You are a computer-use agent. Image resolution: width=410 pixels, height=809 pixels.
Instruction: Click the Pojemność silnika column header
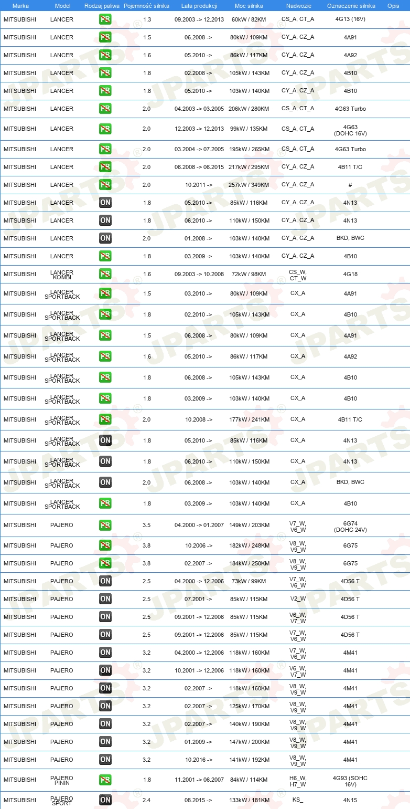tap(146, 6)
